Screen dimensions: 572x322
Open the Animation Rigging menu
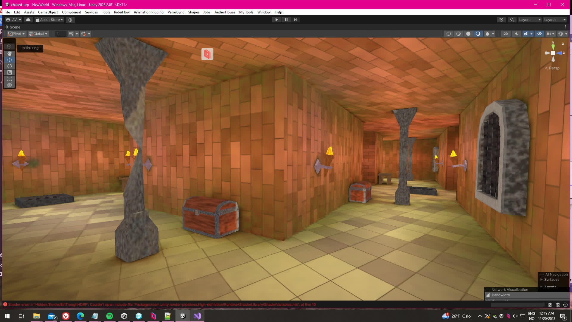coord(148,12)
